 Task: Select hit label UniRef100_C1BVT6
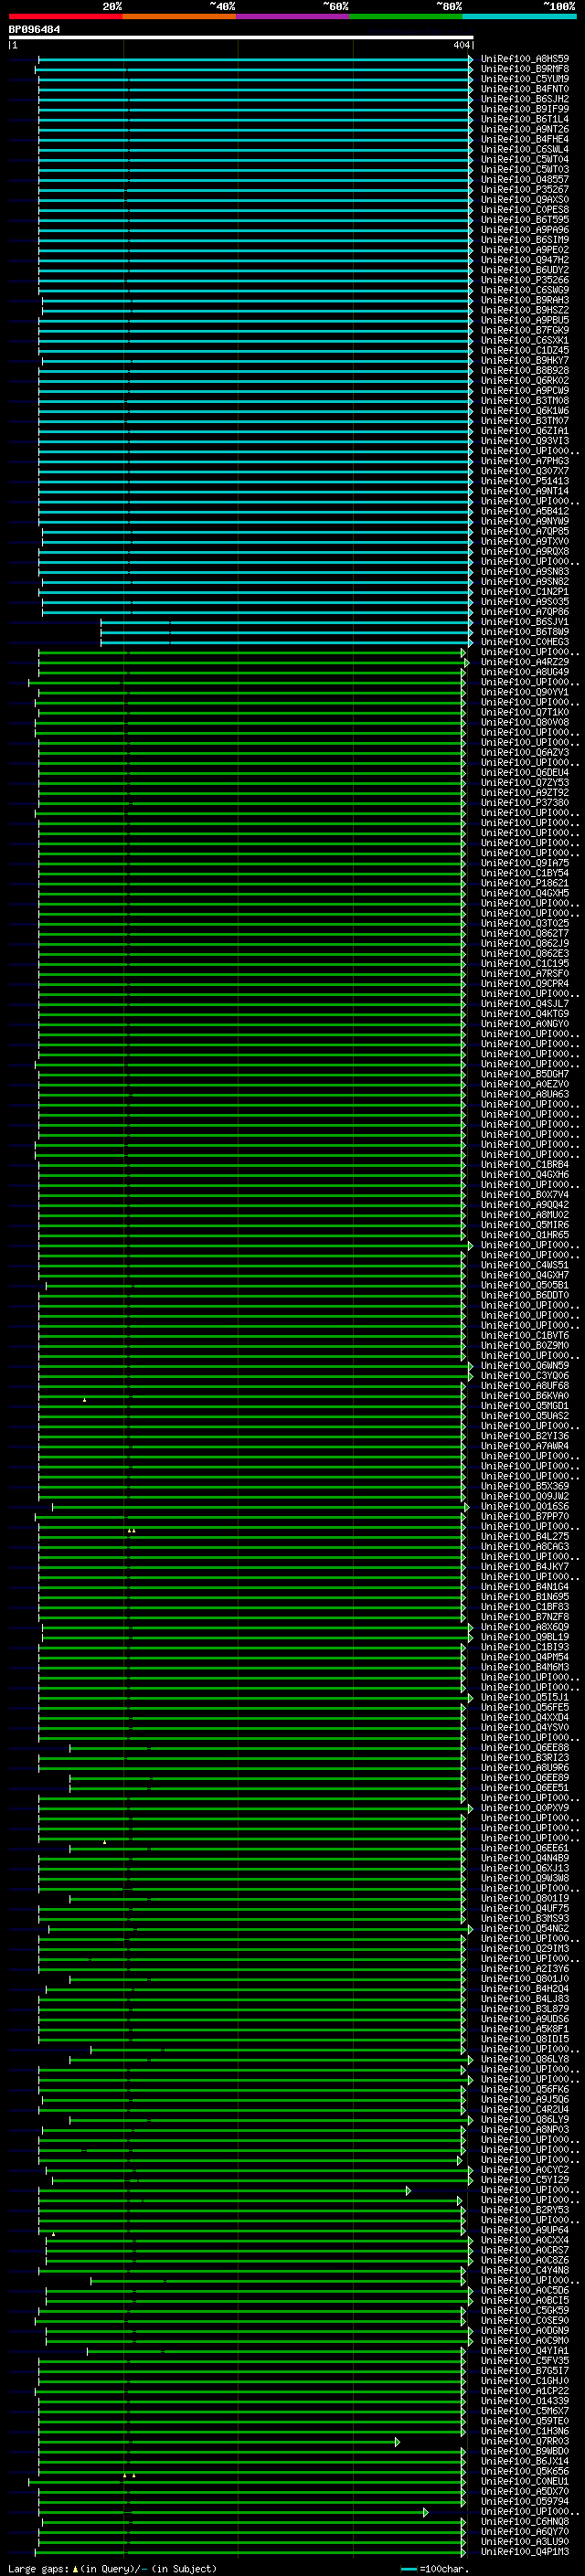(x=525, y=1335)
